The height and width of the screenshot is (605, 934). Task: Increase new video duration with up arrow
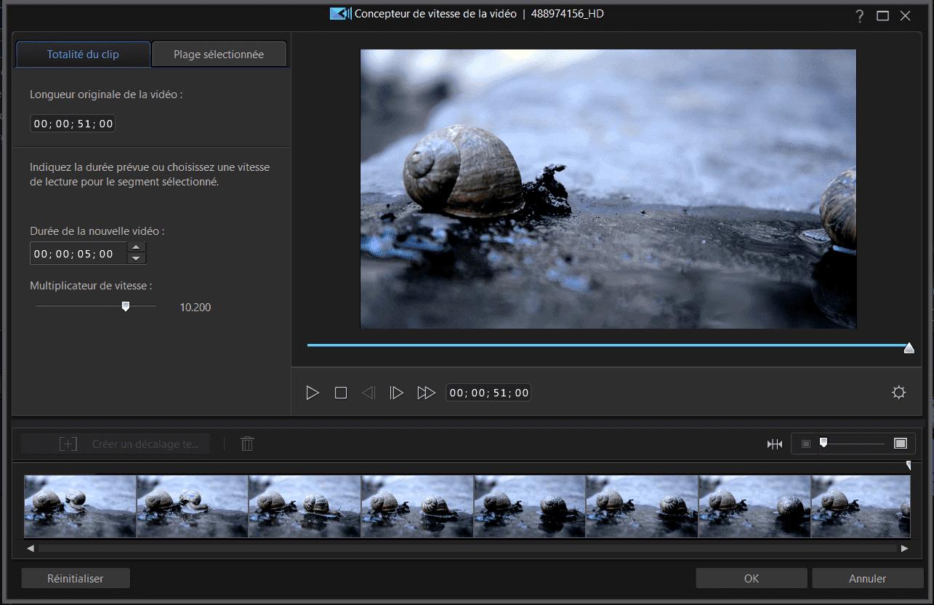tap(137, 248)
